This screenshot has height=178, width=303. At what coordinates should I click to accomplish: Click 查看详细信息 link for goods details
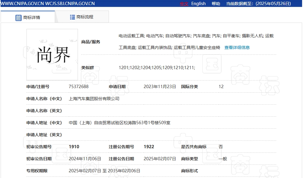click(x=237, y=48)
